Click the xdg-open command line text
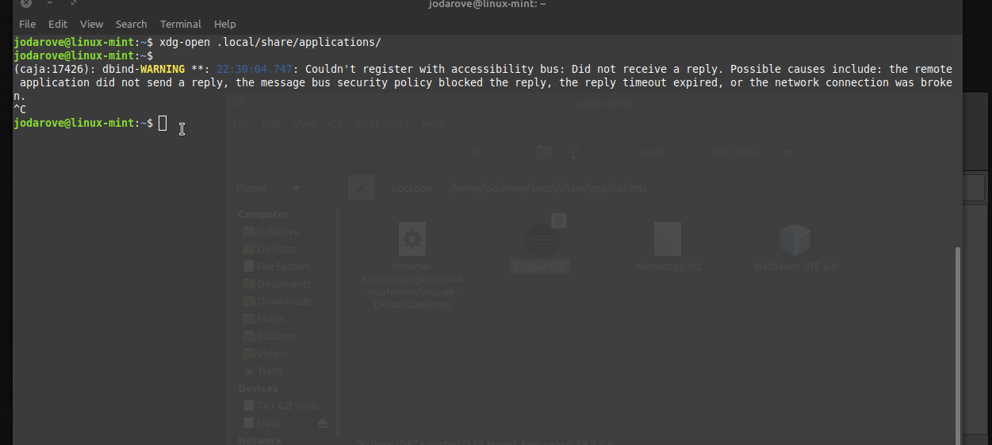 270,42
